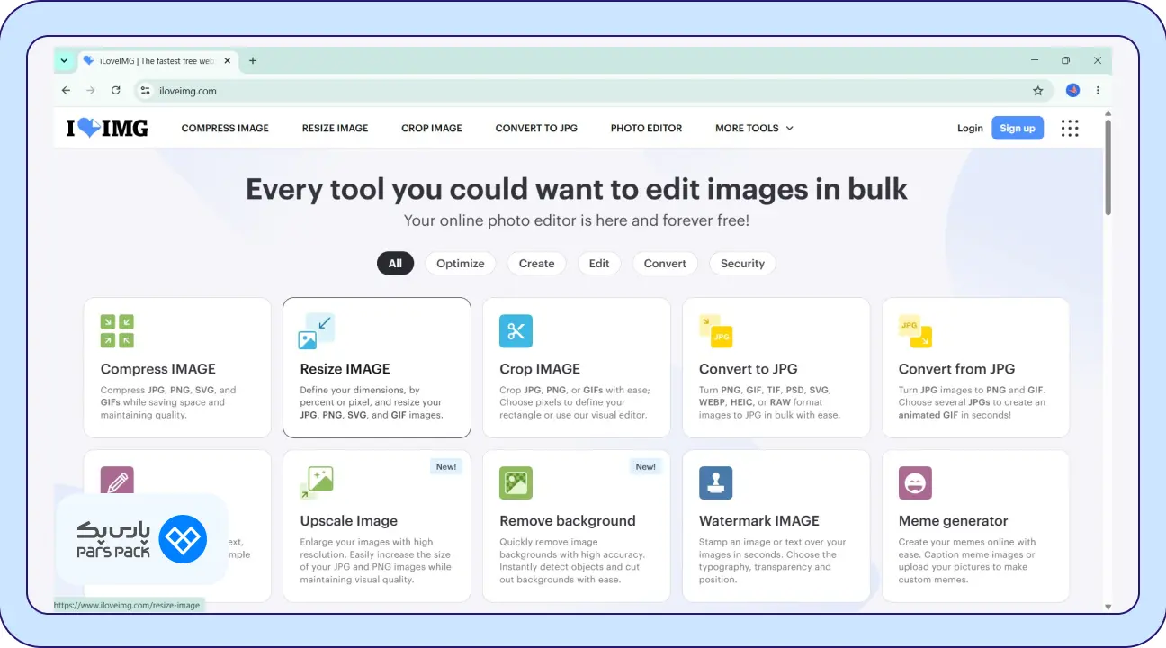Click the Remove background card icon
This screenshot has height=648, width=1166.
(x=516, y=482)
